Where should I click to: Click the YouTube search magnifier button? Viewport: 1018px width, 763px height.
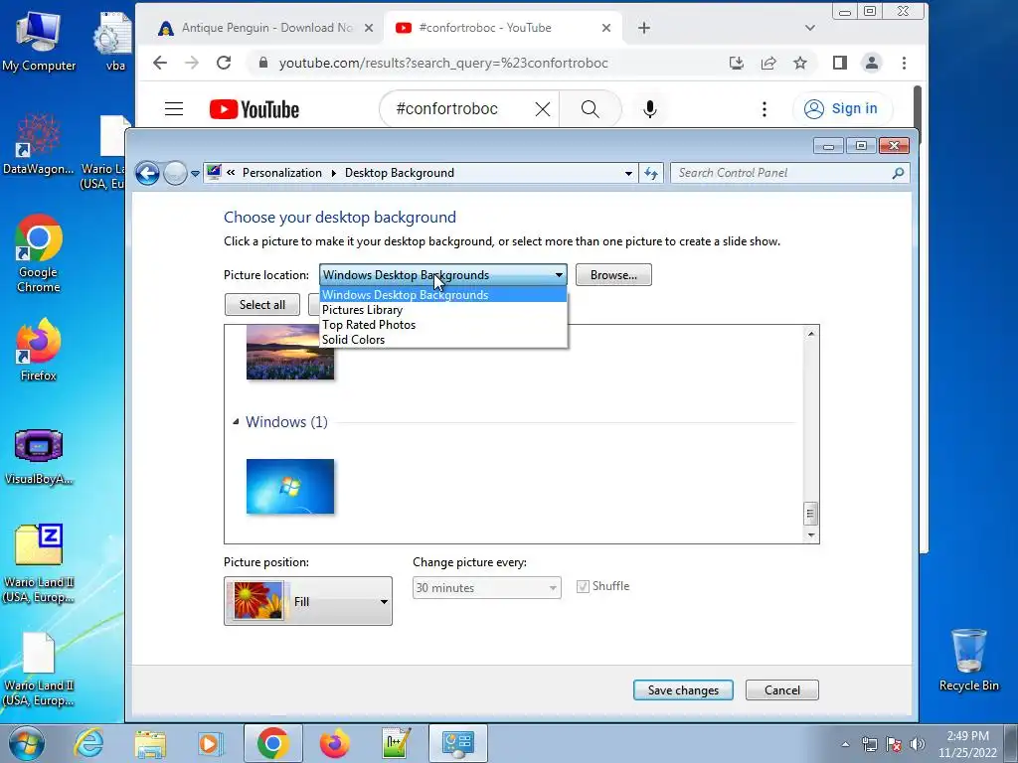click(591, 109)
